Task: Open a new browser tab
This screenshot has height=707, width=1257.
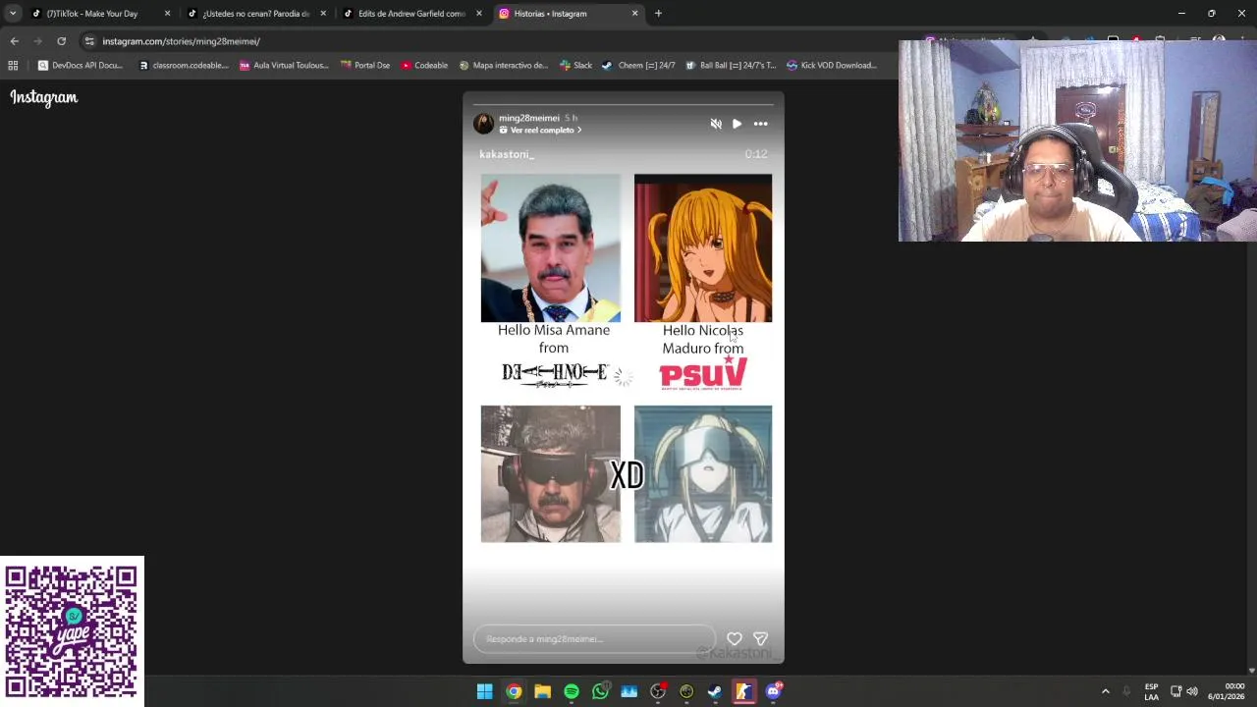Action: (658, 14)
